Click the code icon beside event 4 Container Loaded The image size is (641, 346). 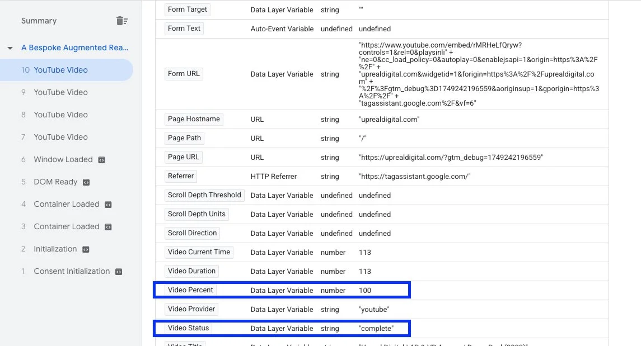(109, 205)
